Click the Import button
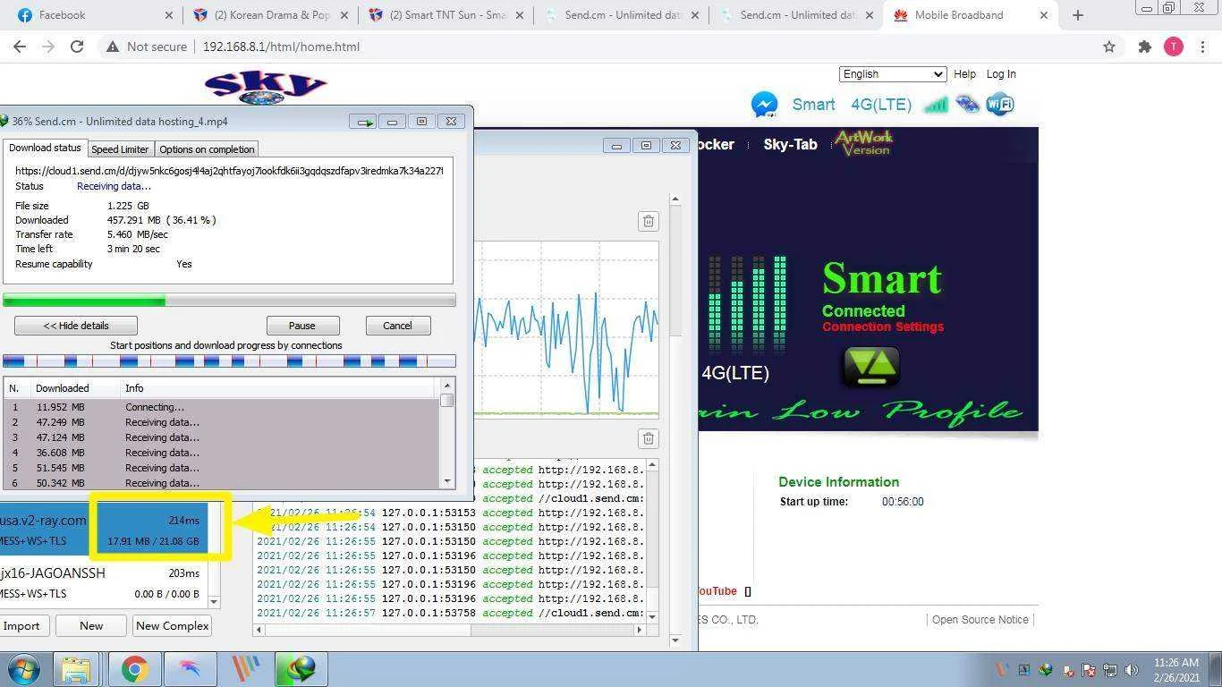Screen dimensions: 1222x687 click(21, 626)
